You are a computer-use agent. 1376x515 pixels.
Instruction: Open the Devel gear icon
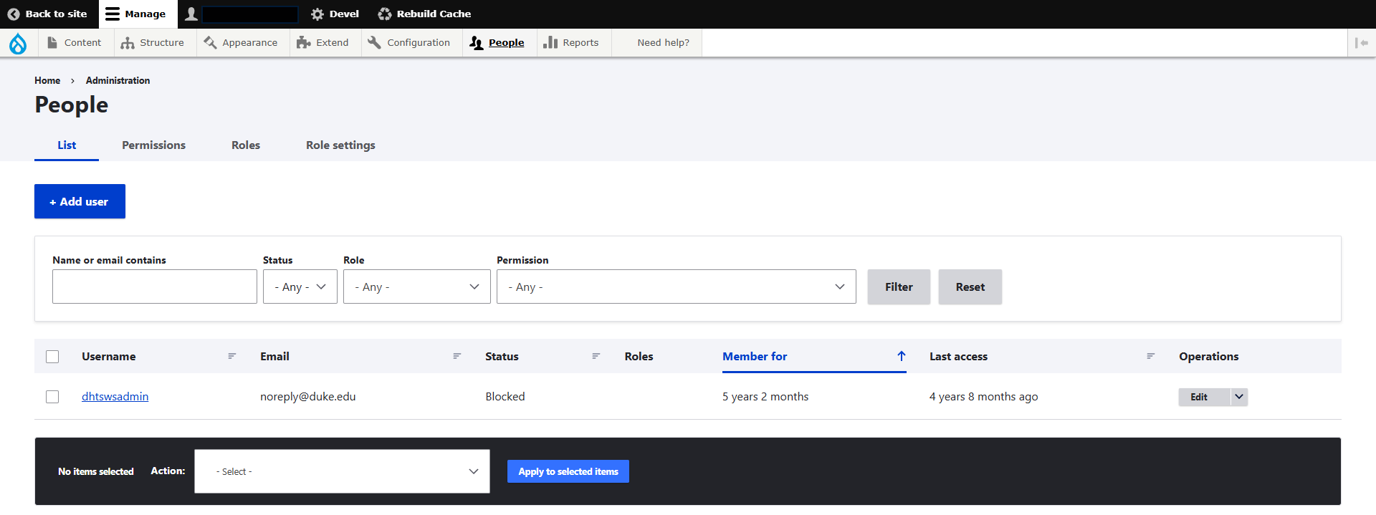click(317, 14)
